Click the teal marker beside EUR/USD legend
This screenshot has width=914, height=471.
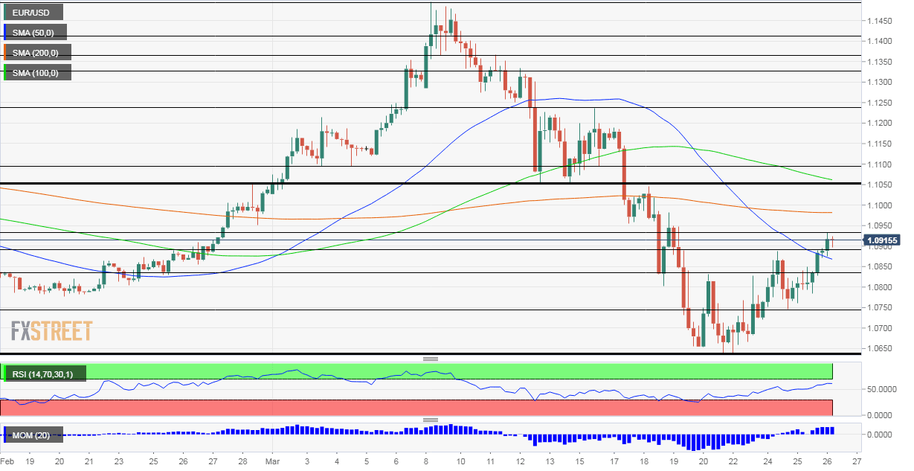click(5, 12)
